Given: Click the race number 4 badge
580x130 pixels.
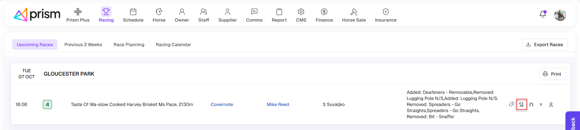Looking at the screenshot, I should click(47, 104).
